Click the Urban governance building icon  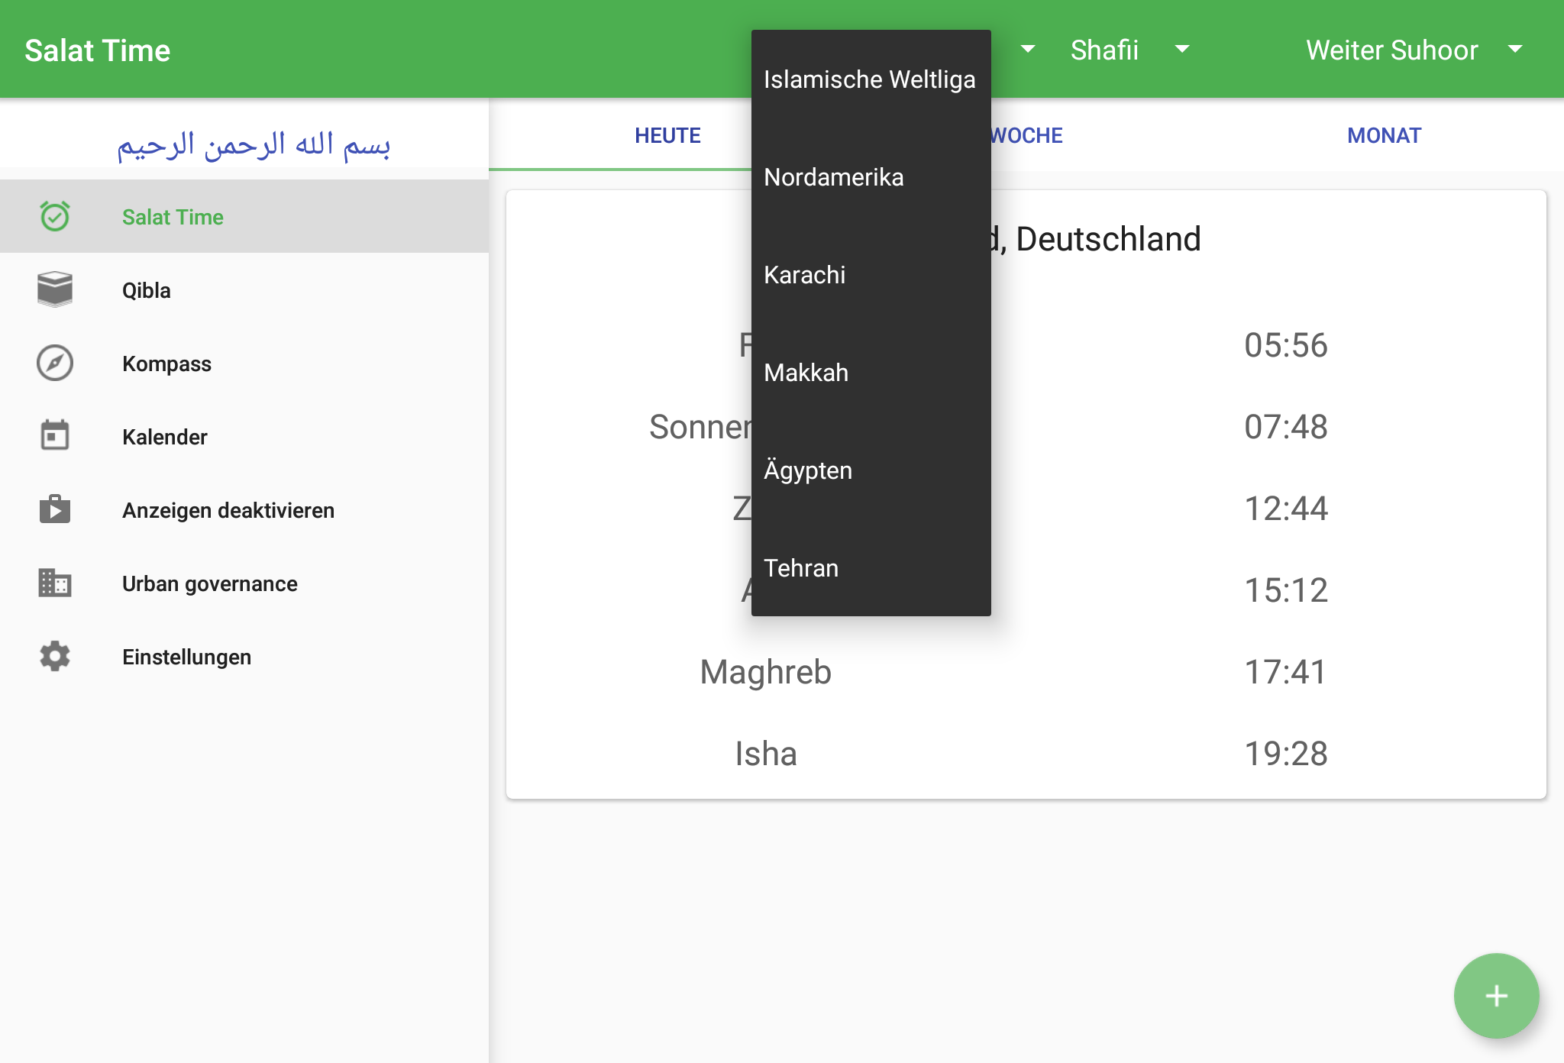tap(55, 583)
